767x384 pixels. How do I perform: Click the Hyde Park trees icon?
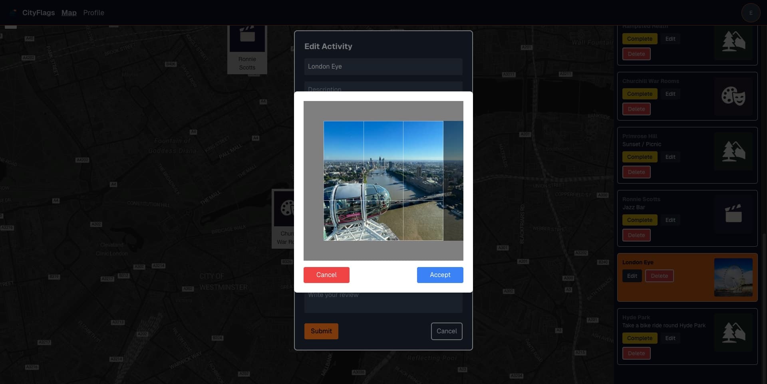(733, 333)
